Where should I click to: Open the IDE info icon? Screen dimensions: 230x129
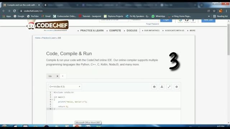(154, 87)
